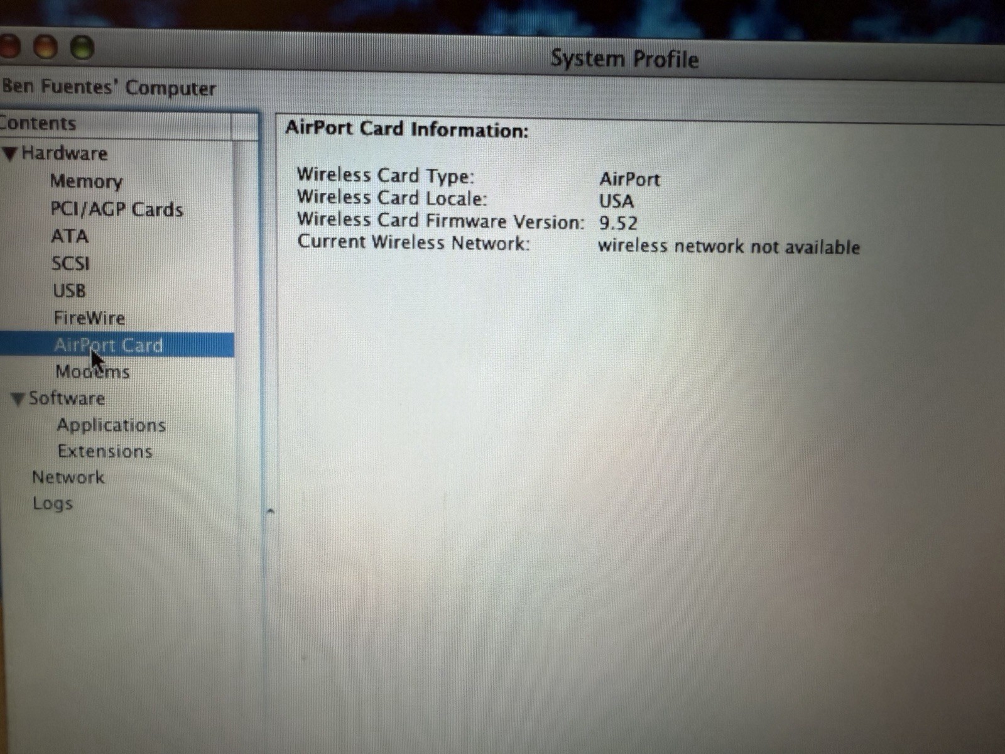1005x754 pixels.
Task: Show SCSI device information
Action: pos(70,263)
